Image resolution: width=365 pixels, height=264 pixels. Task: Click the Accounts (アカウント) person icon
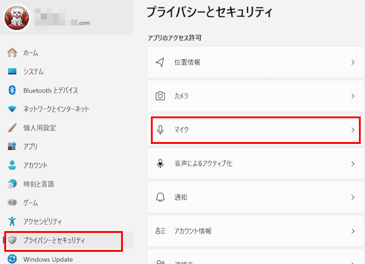pyautogui.click(x=12, y=165)
